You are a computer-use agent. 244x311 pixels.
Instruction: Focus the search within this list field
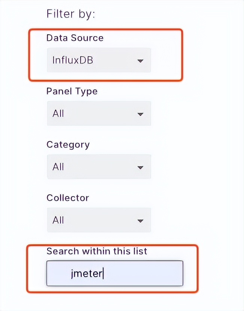(x=114, y=273)
